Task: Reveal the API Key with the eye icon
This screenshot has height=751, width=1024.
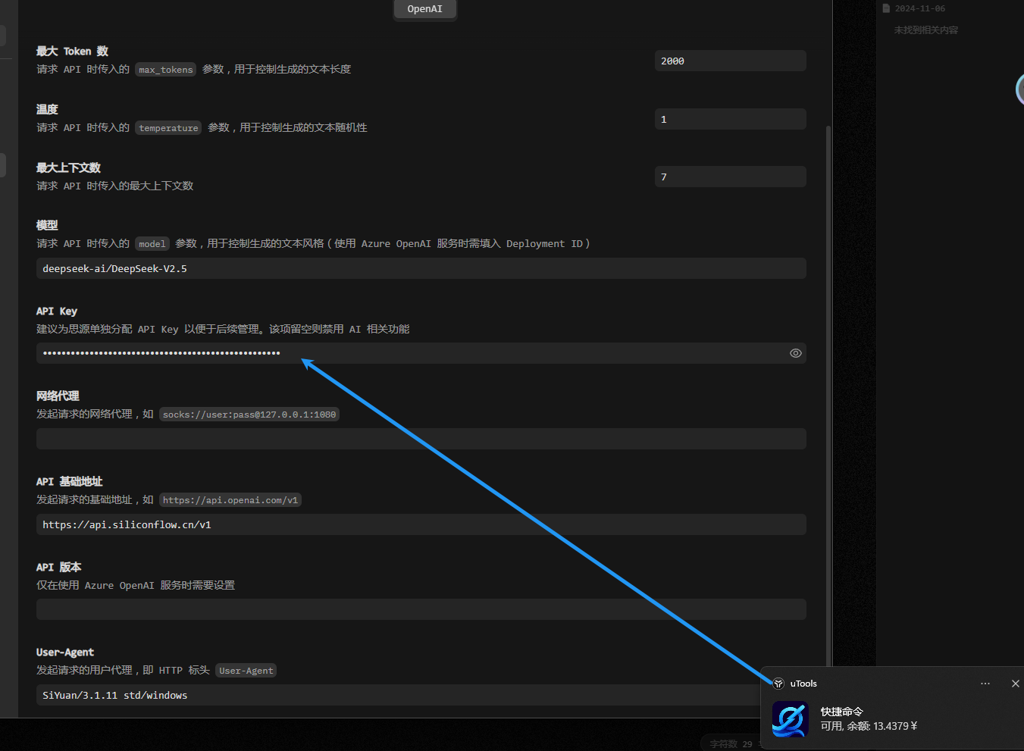Action: pyautogui.click(x=795, y=353)
